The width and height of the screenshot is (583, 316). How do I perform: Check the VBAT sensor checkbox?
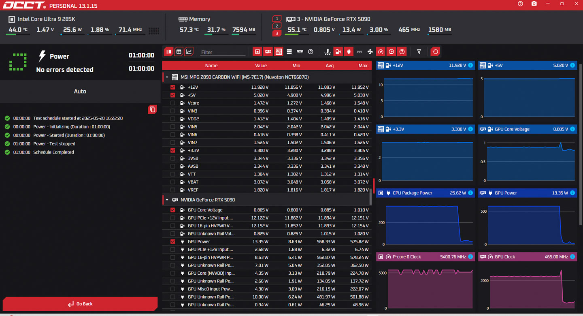click(x=173, y=182)
